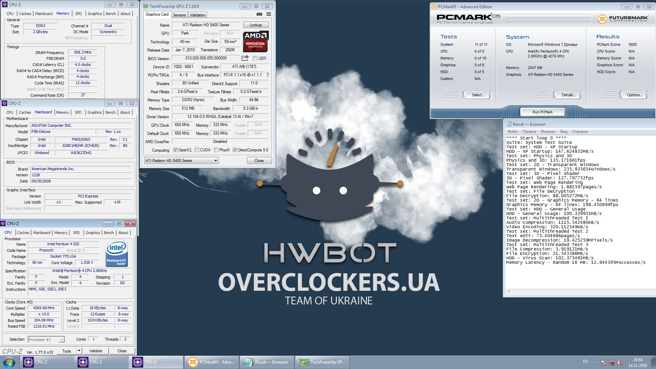Click the BIOS export share icon in GPU-Z

click(x=245, y=58)
